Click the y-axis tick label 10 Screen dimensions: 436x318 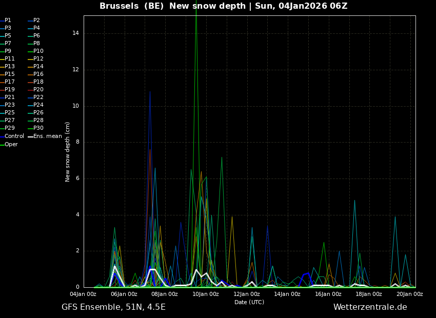(75, 106)
